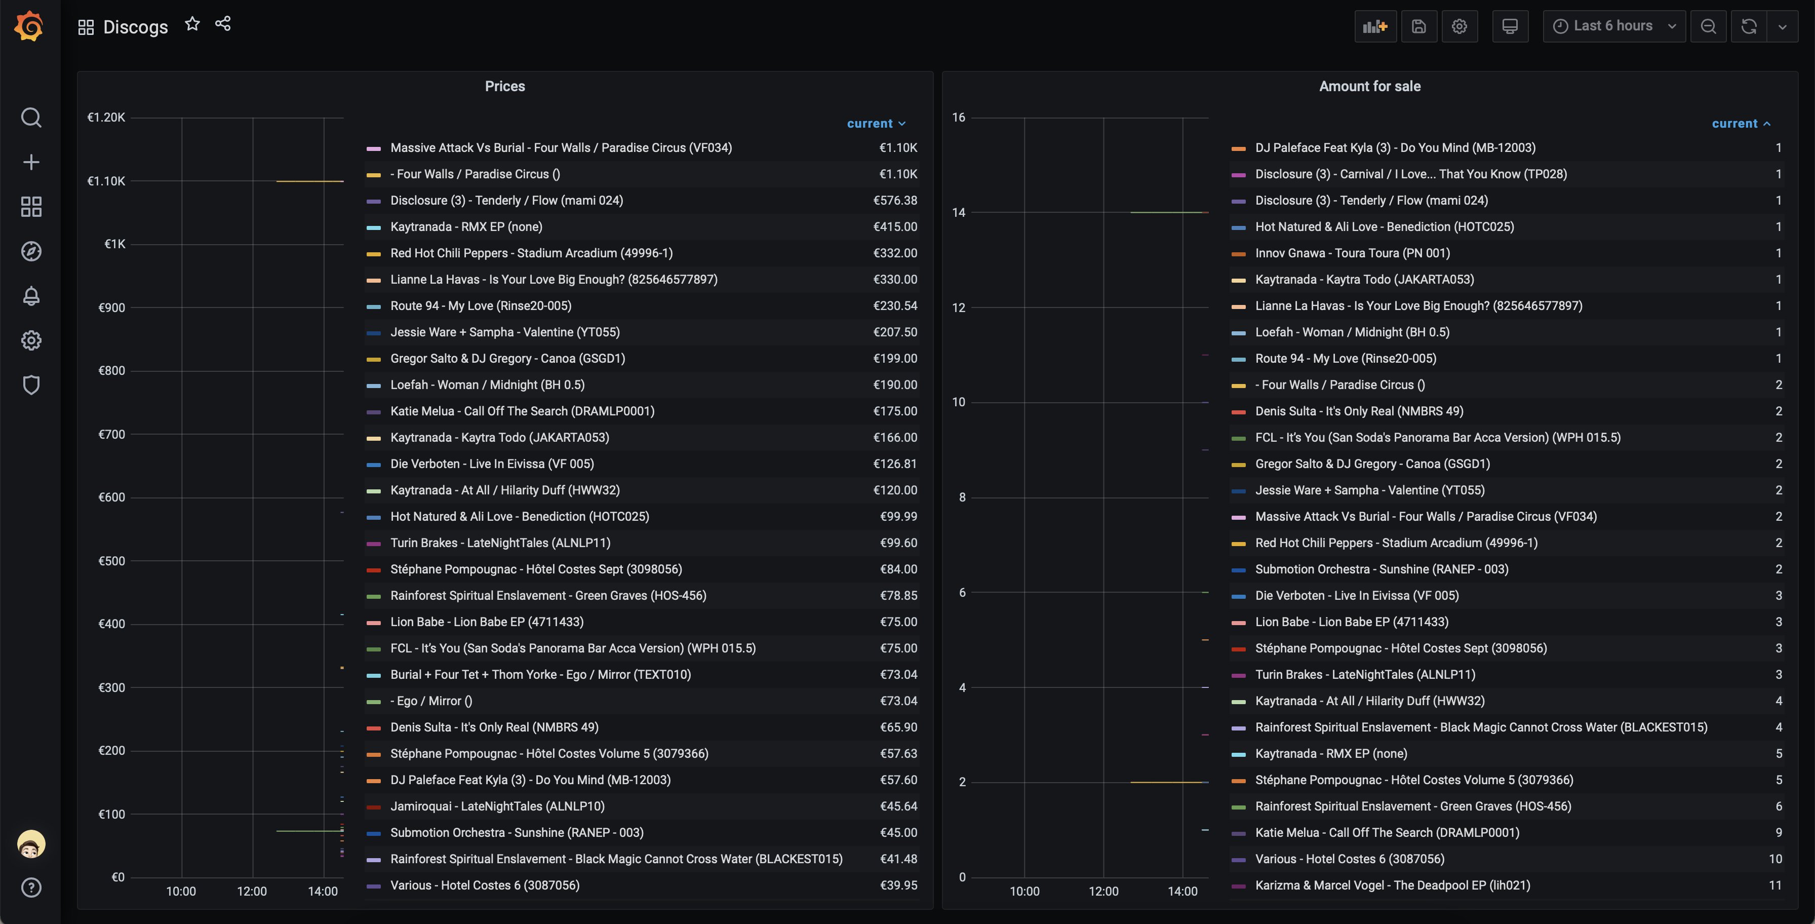Click the Create plus icon in sidebar

point(31,162)
